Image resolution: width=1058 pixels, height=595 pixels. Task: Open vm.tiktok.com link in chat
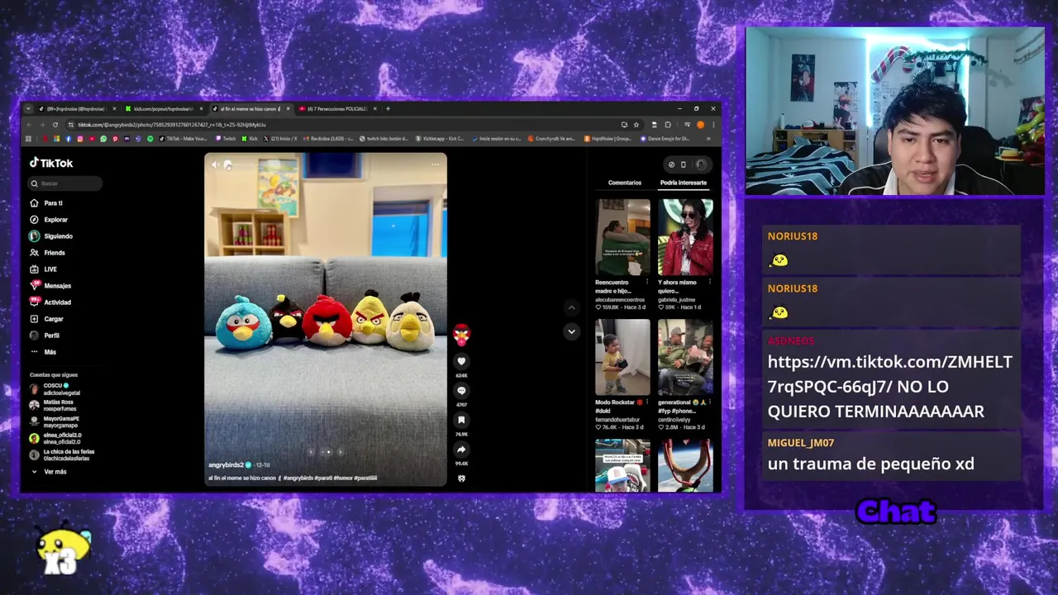pos(889,374)
